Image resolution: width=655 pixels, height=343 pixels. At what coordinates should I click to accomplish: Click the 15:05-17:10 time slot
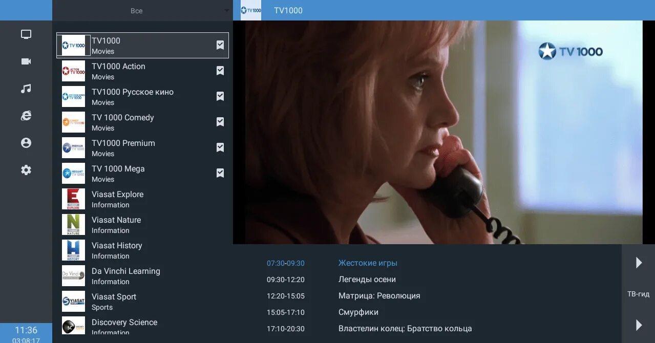[286, 312]
